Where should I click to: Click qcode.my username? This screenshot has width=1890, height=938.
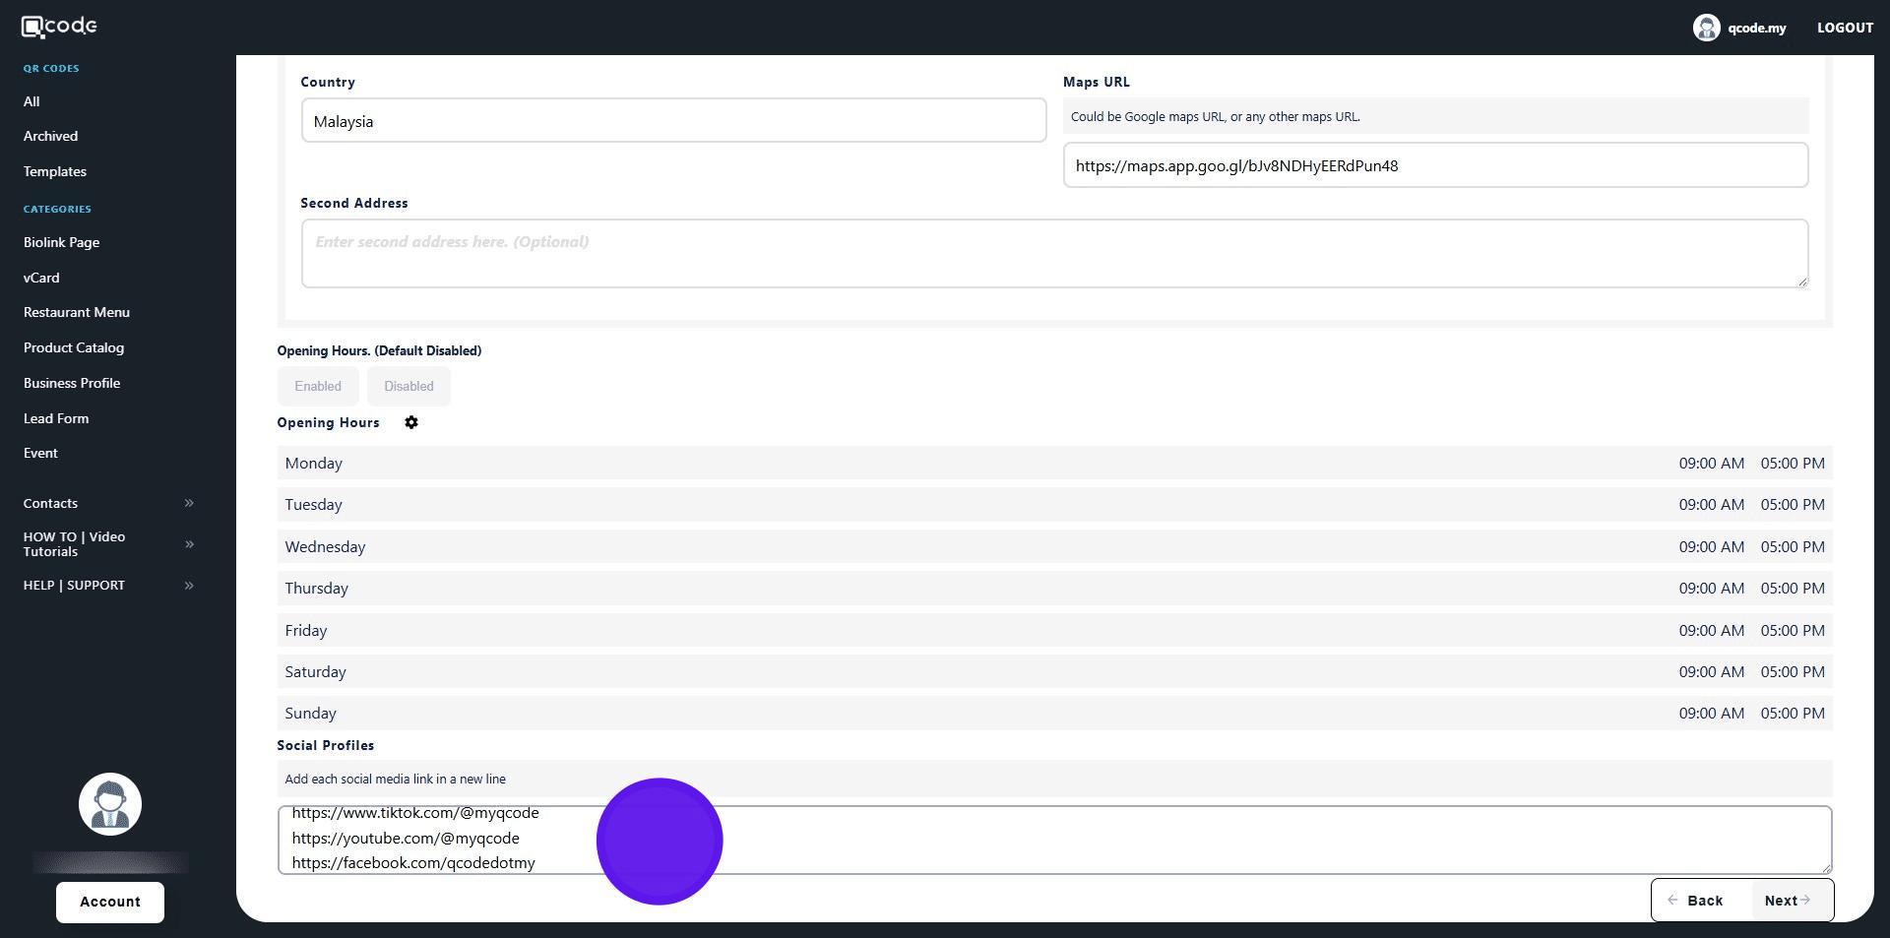1756,28
